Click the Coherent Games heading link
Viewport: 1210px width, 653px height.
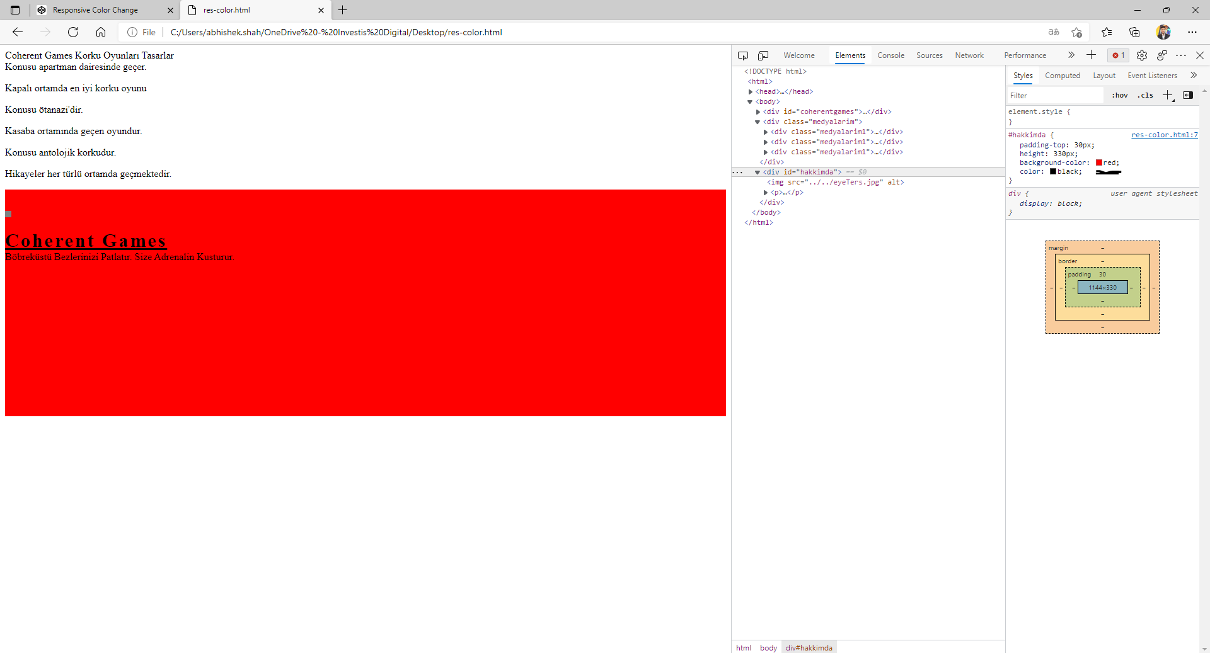click(86, 241)
